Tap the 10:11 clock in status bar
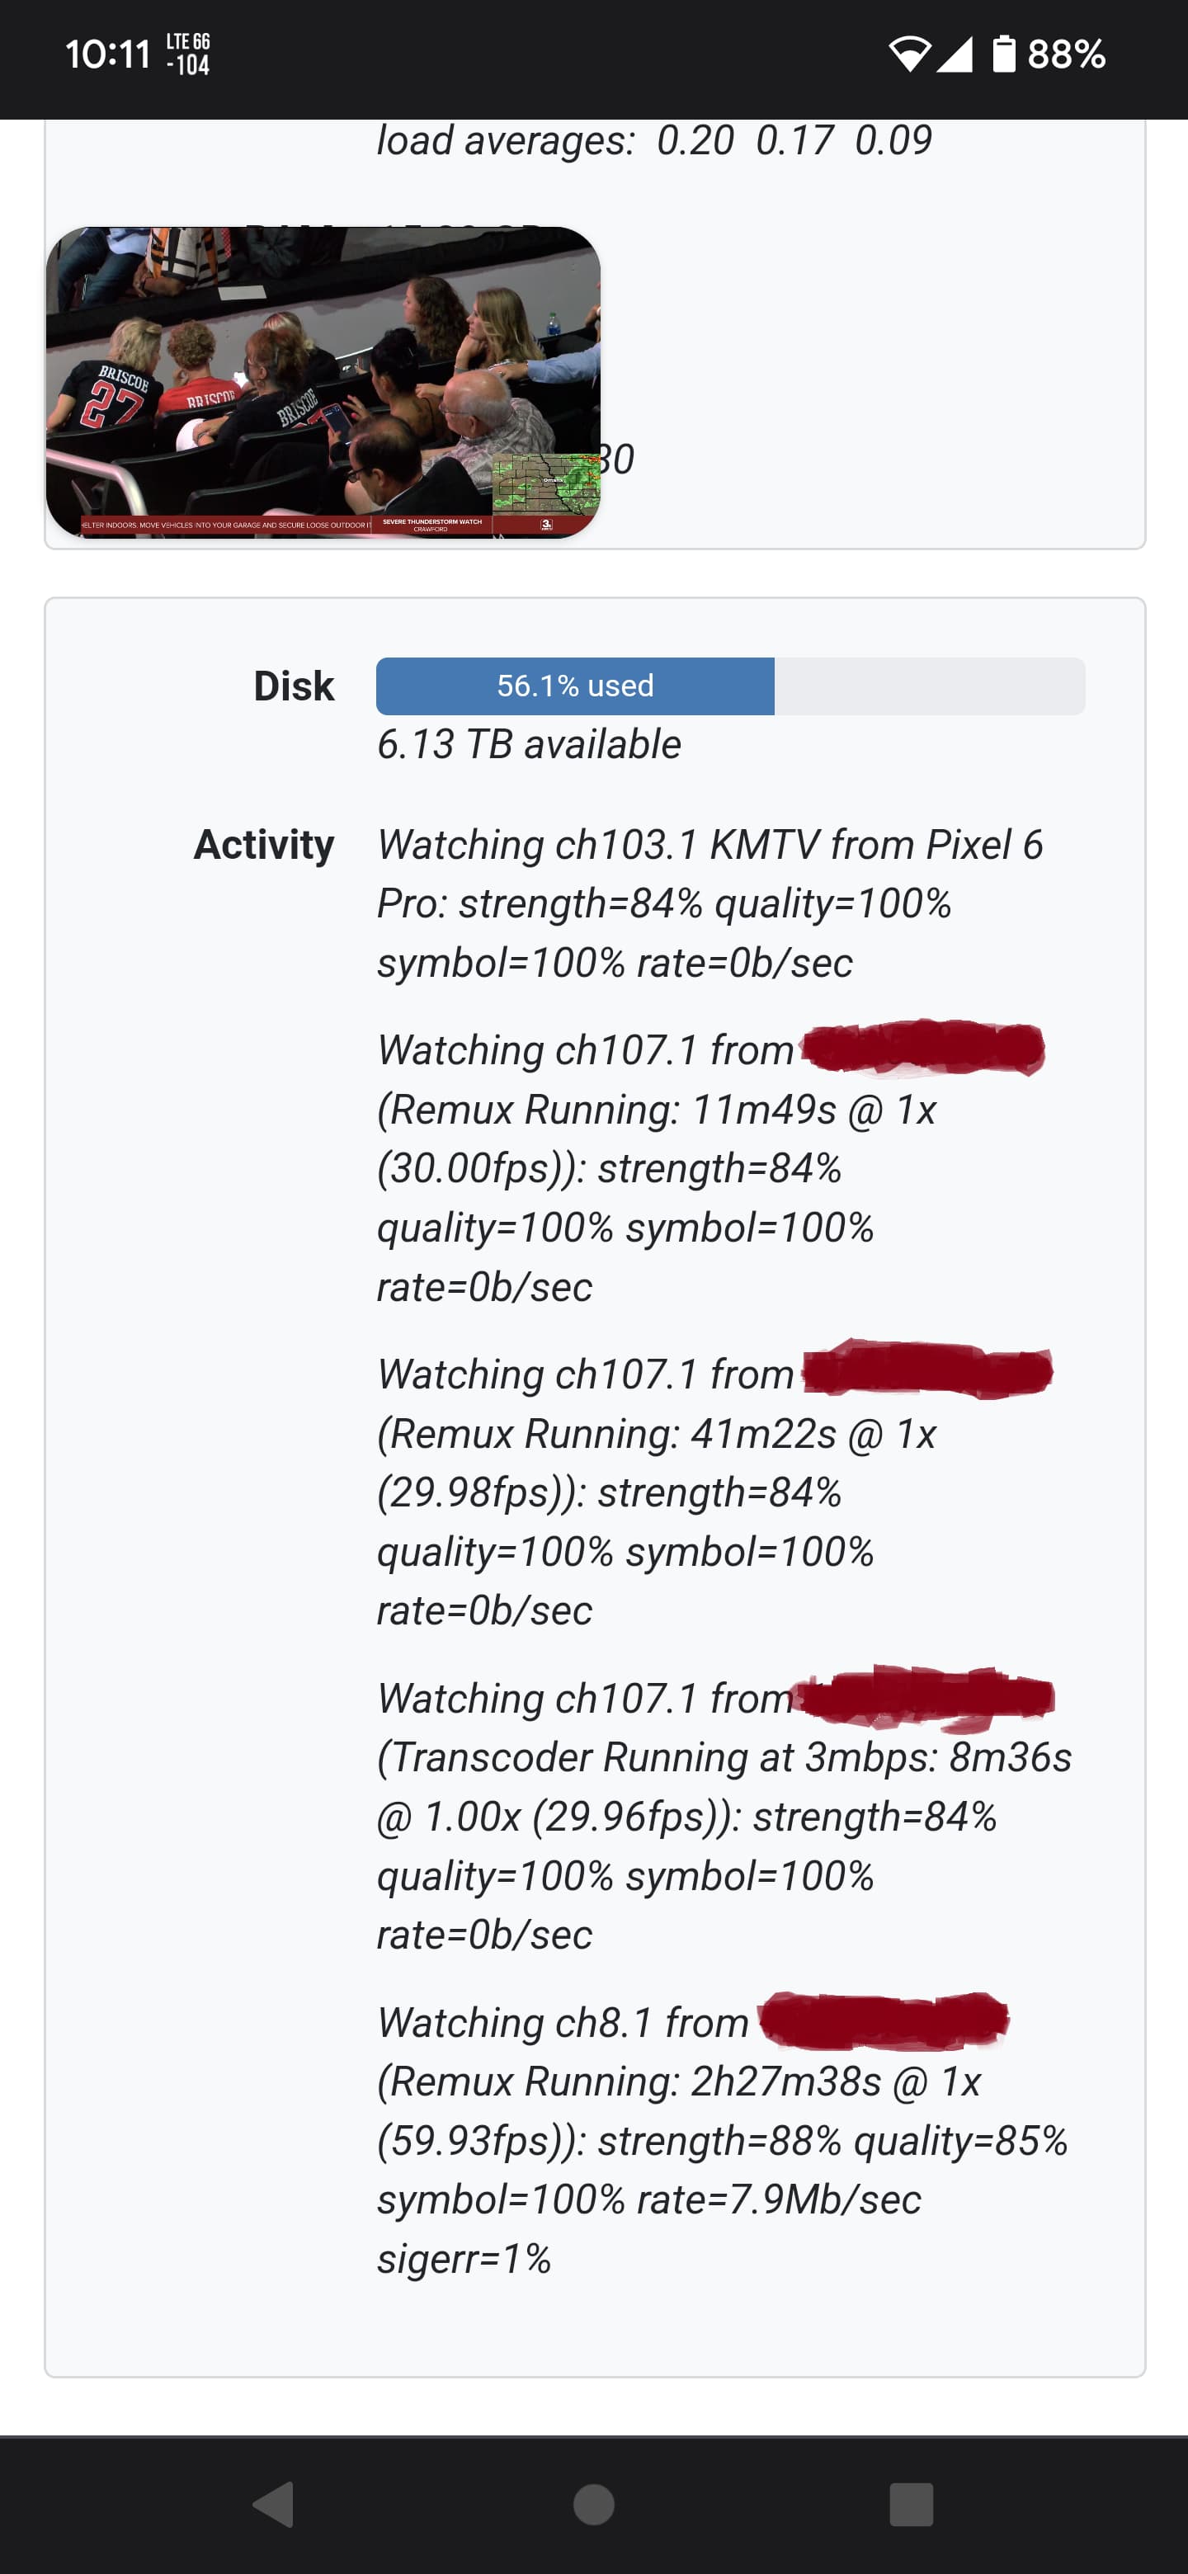This screenshot has height=2574, width=1188. [x=108, y=54]
